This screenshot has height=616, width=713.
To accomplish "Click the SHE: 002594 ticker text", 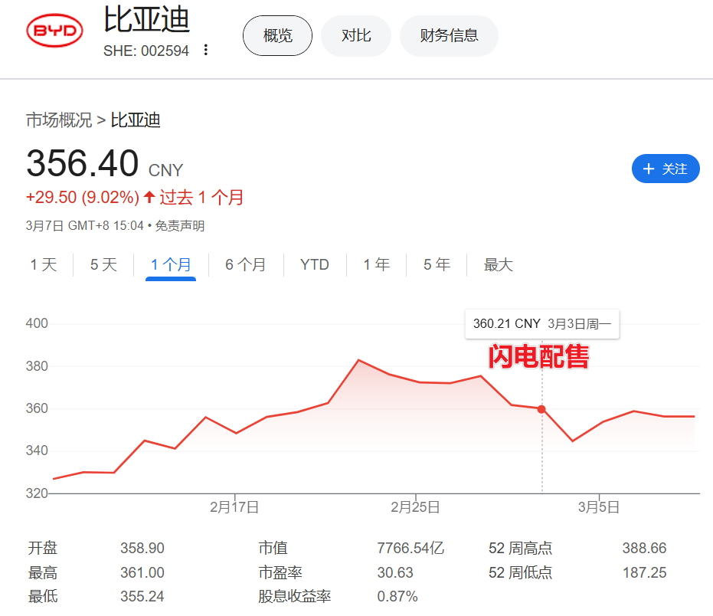I will point(146,51).
